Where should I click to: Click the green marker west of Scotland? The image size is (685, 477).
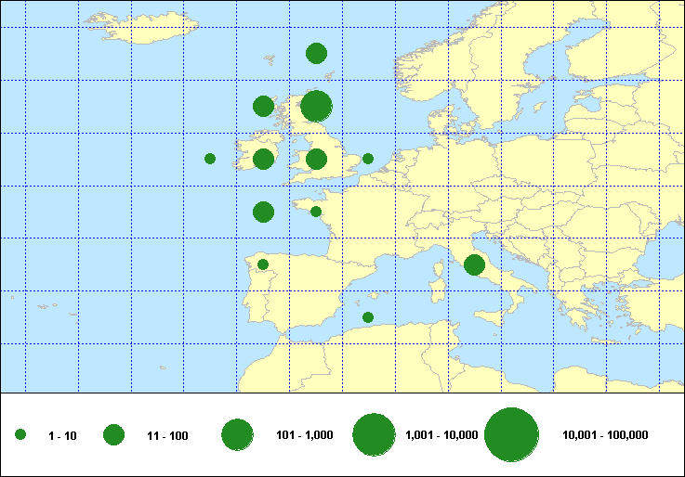[x=263, y=106]
